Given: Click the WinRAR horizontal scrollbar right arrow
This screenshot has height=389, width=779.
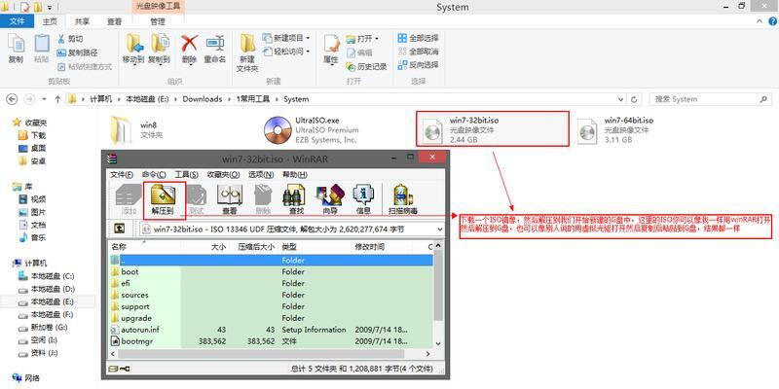Looking at the screenshot, I should click(428, 354).
